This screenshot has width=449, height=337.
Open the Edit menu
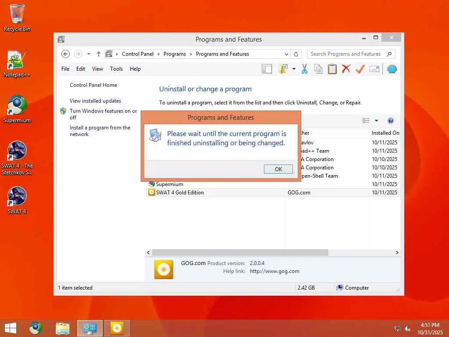pos(81,69)
